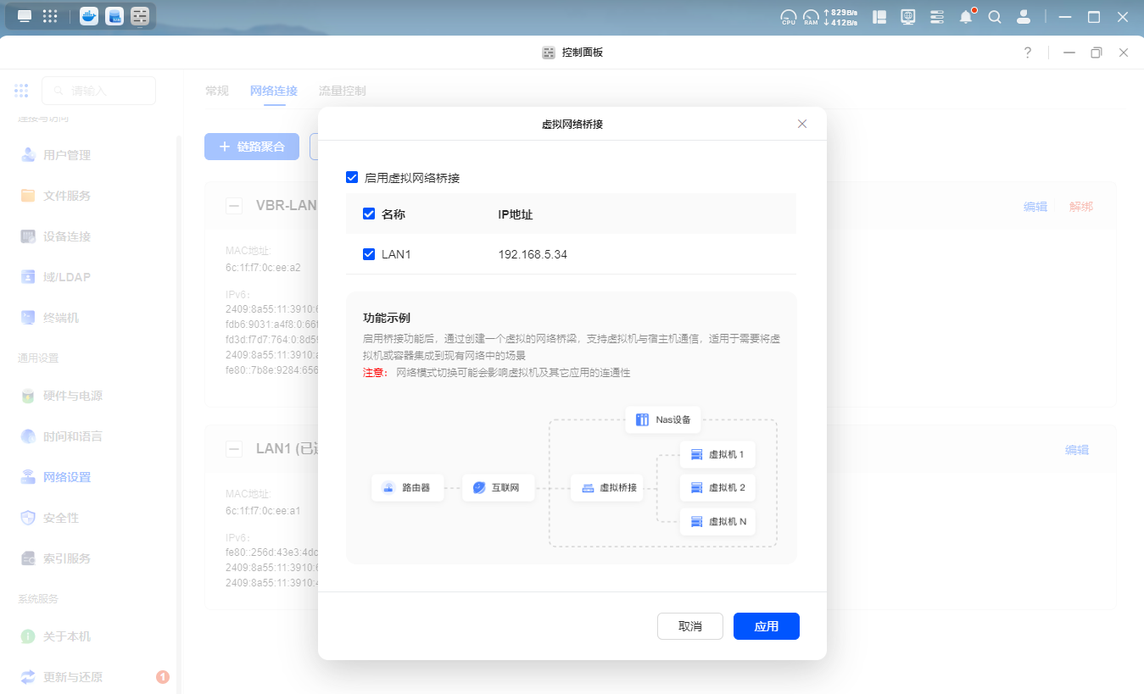Open the Docker application from the dock
The width and height of the screenshot is (1144, 694).
click(x=87, y=15)
